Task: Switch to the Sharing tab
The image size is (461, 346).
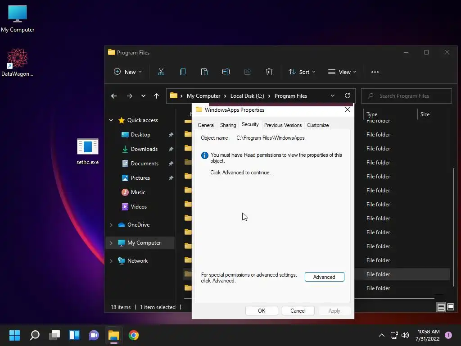Action: pos(228,125)
